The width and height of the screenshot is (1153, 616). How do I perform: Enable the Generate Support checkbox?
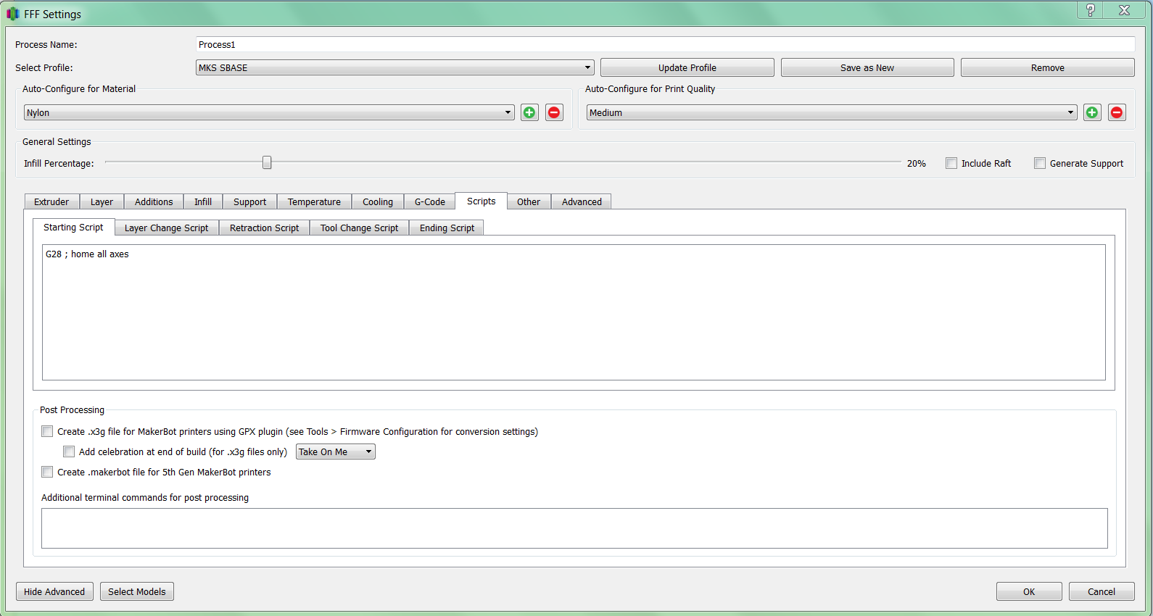pos(1040,163)
